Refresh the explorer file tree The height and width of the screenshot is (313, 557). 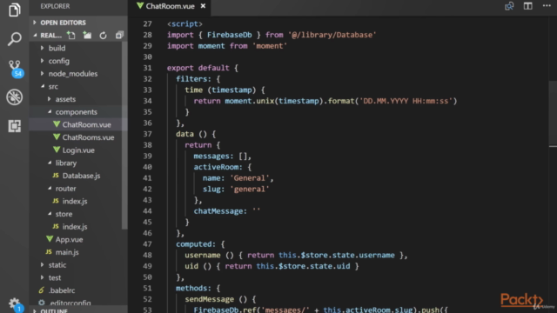[x=103, y=35]
